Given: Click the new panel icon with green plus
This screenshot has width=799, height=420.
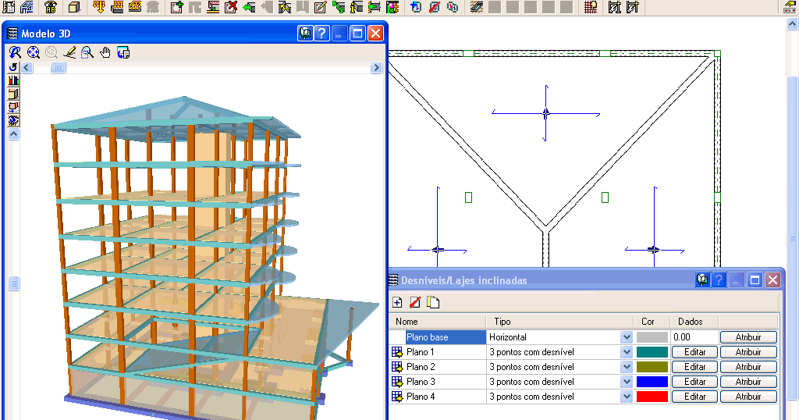Looking at the screenshot, I should click(x=177, y=6).
